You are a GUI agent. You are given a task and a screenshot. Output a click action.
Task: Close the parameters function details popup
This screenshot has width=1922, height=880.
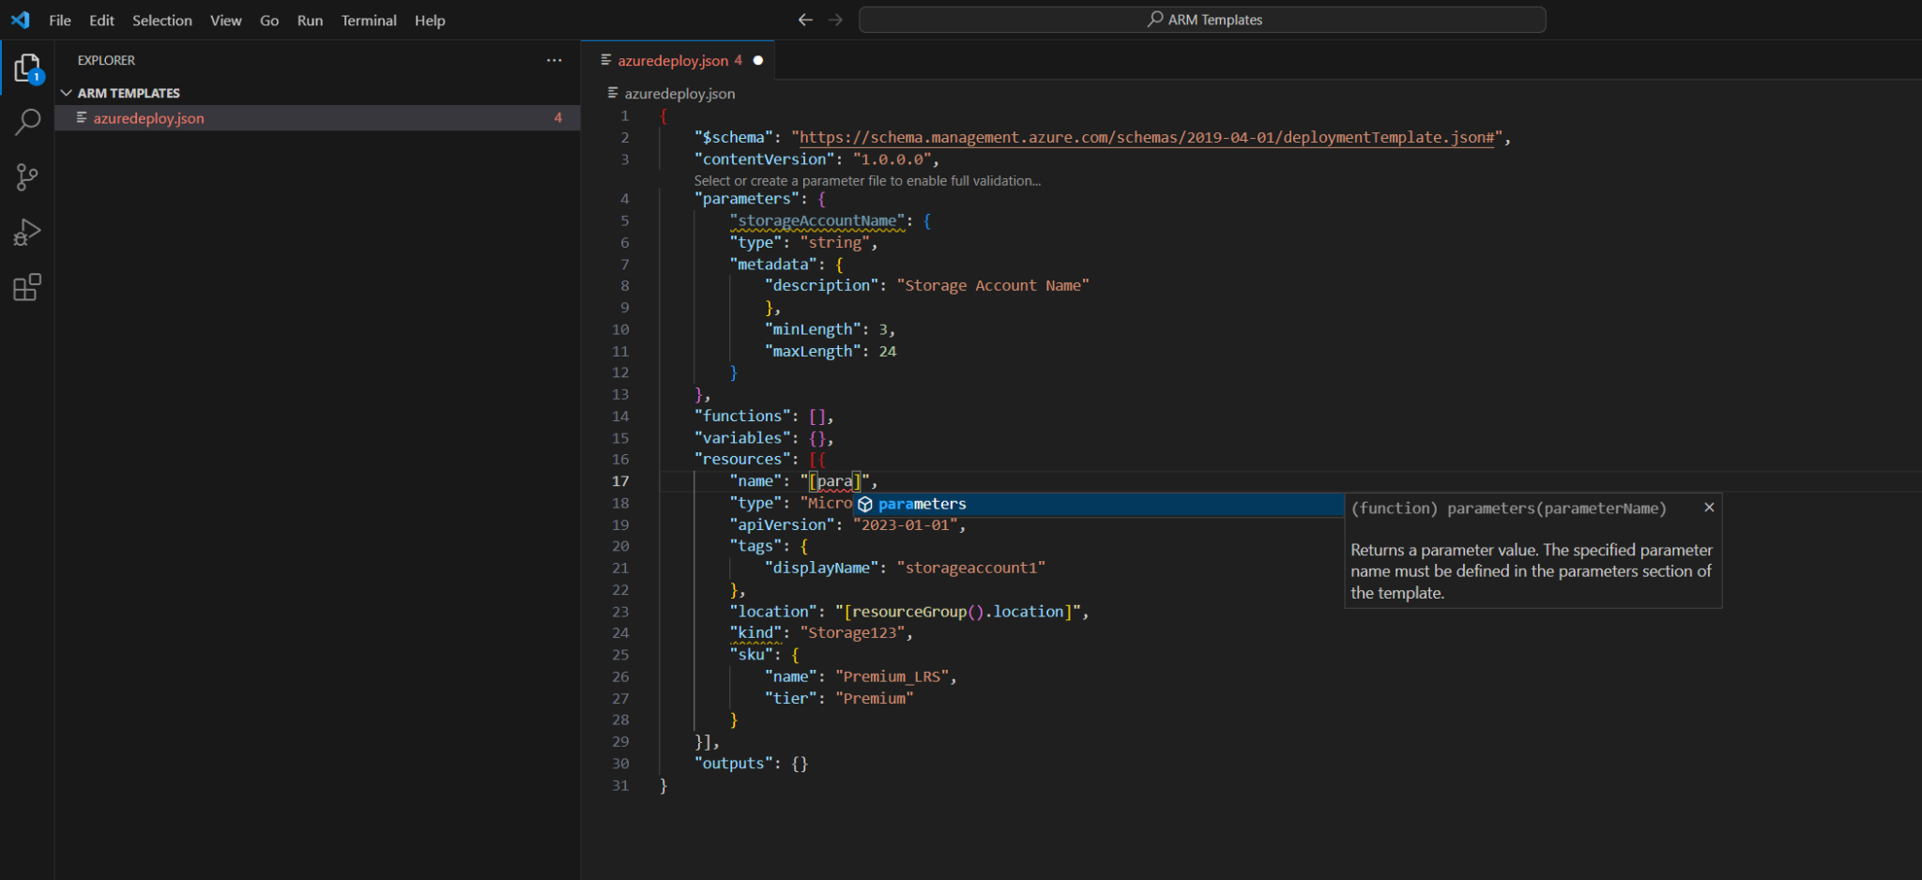click(x=1709, y=508)
